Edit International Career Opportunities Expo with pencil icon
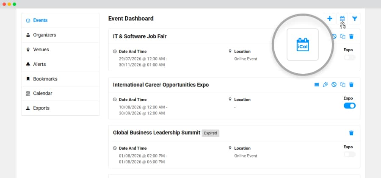The width and height of the screenshot is (381, 178). pyautogui.click(x=326, y=85)
